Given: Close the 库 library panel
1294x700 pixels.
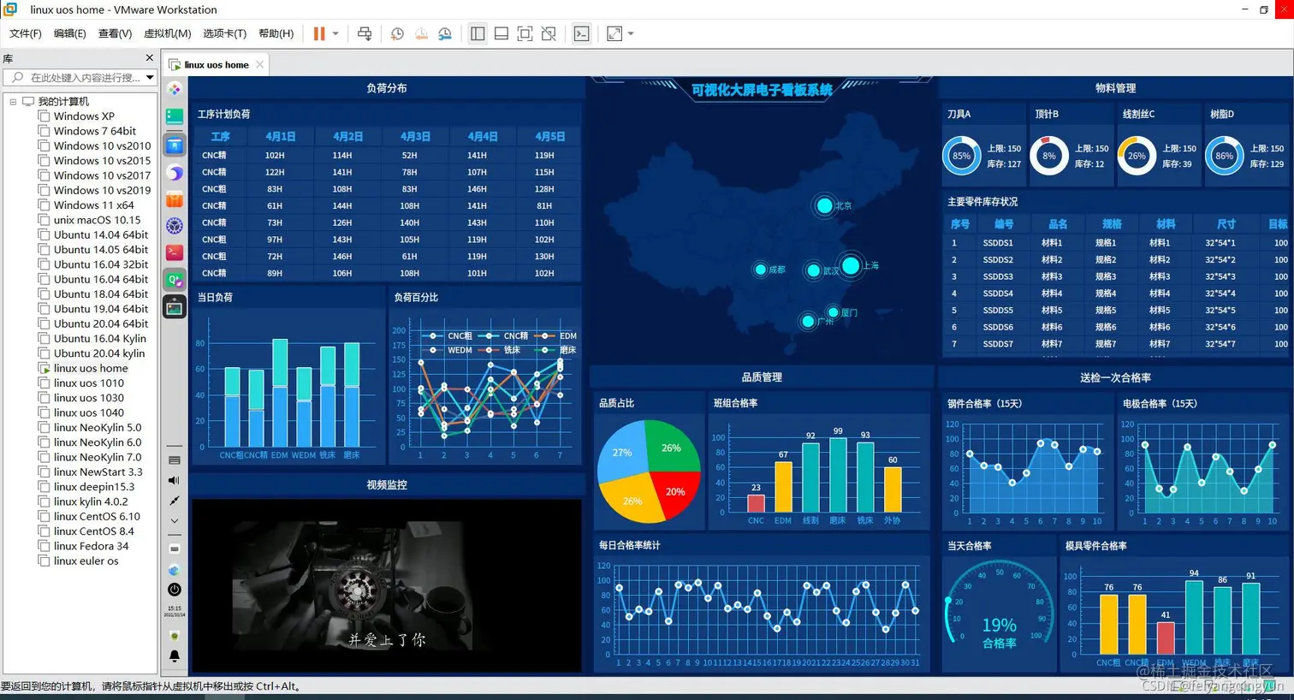Looking at the screenshot, I should point(150,58).
